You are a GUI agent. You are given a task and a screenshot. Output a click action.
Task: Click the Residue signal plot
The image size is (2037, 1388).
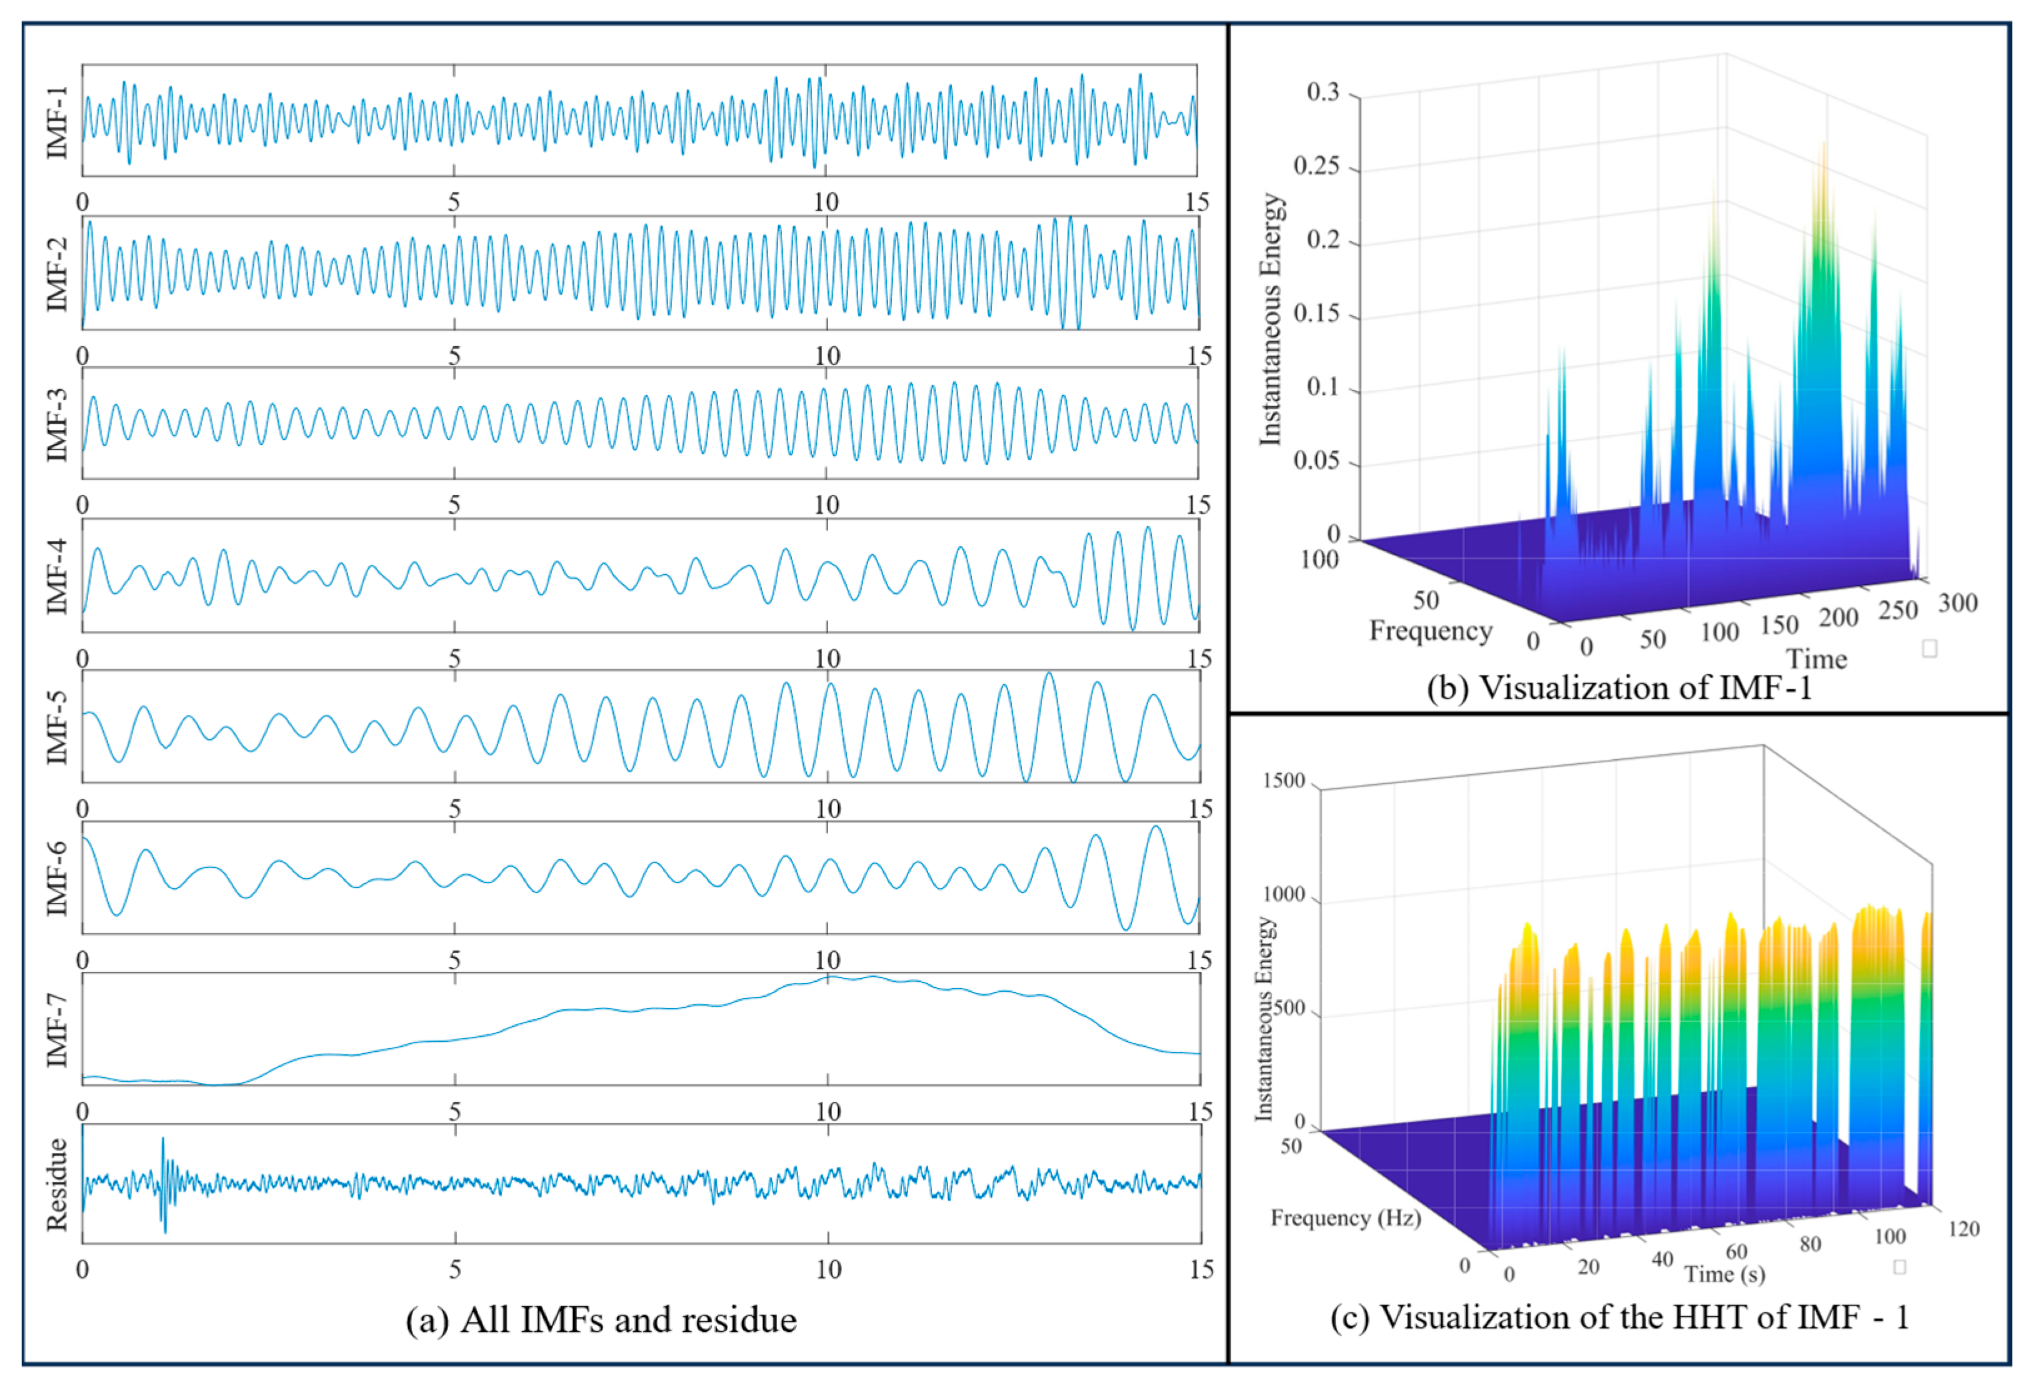(x=642, y=1184)
